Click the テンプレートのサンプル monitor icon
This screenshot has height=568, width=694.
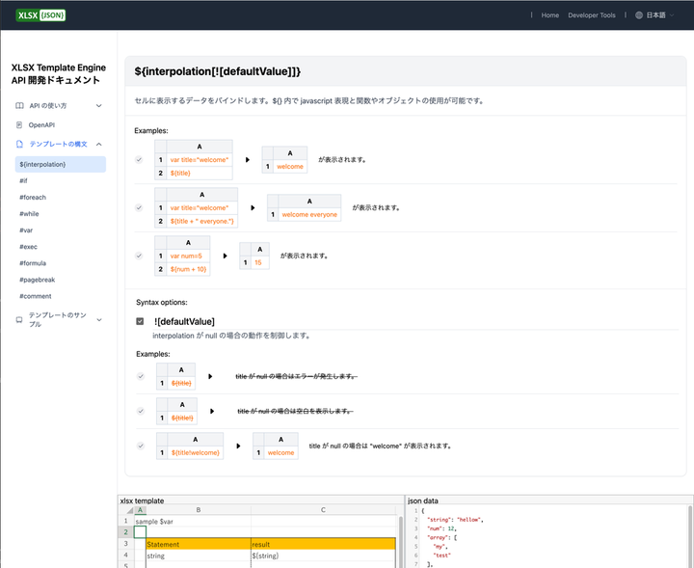tap(19, 319)
